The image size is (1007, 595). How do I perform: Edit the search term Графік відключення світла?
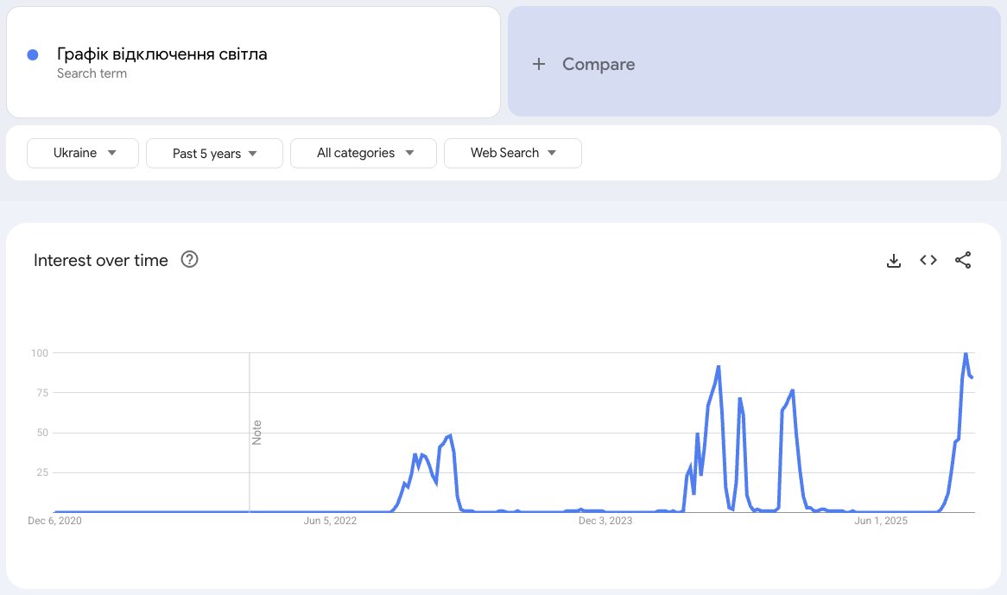coord(161,54)
